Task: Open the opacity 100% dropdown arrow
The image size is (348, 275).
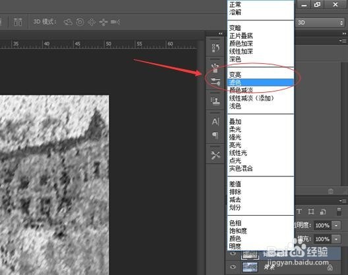Action: [336, 226]
